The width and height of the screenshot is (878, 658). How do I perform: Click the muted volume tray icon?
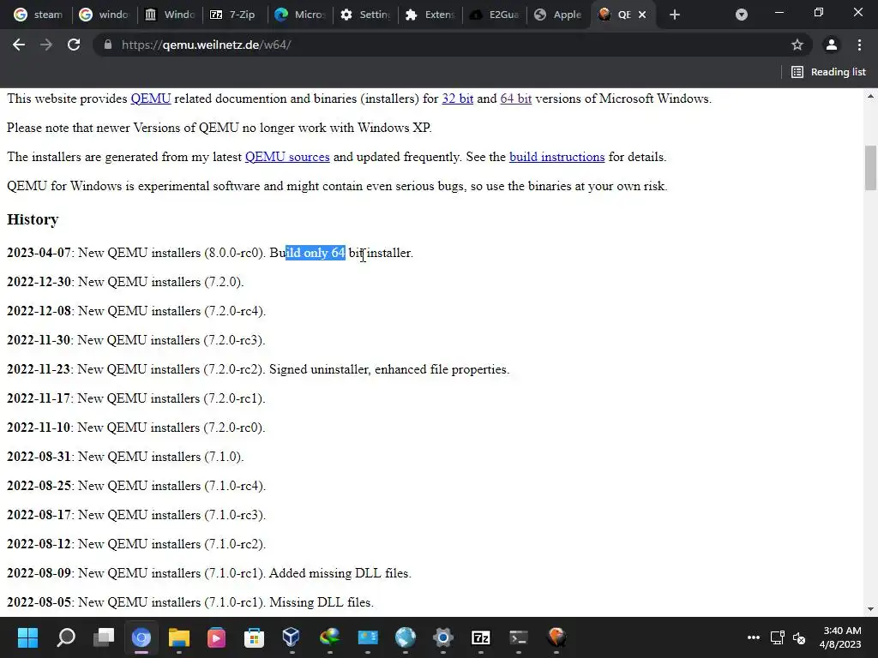(x=799, y=637)
